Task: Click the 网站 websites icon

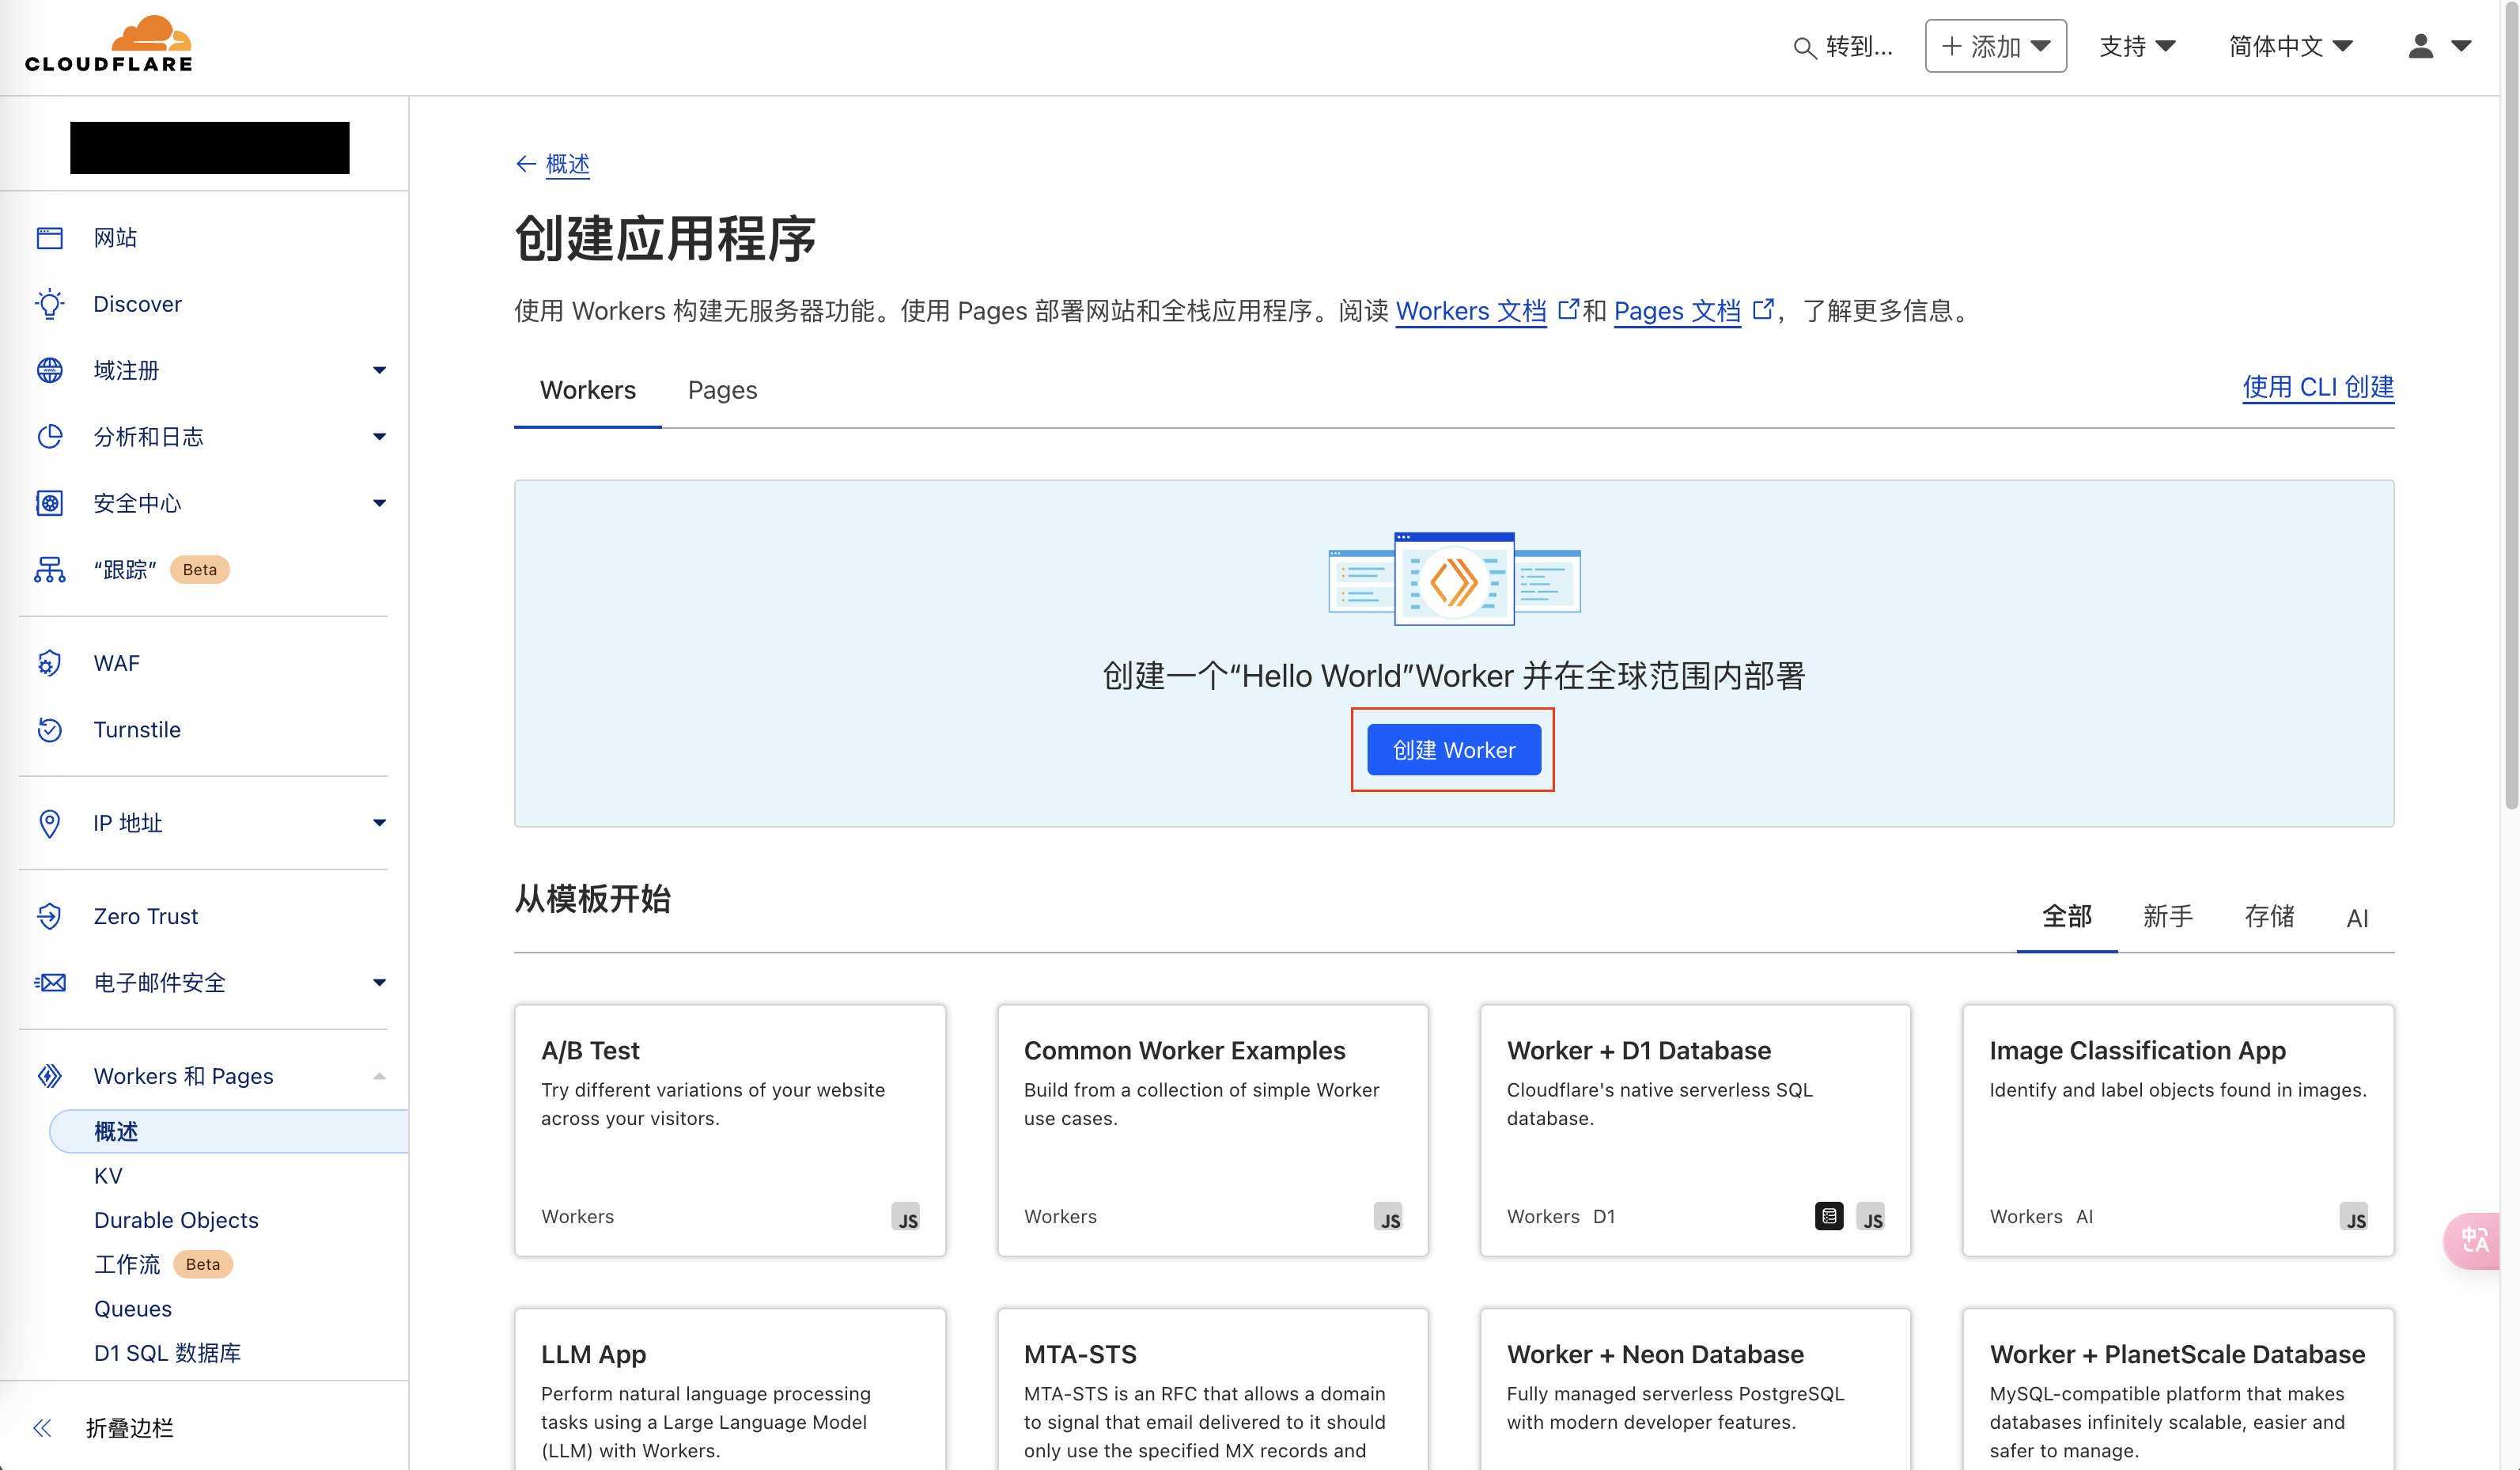Action: pos(49,238)
